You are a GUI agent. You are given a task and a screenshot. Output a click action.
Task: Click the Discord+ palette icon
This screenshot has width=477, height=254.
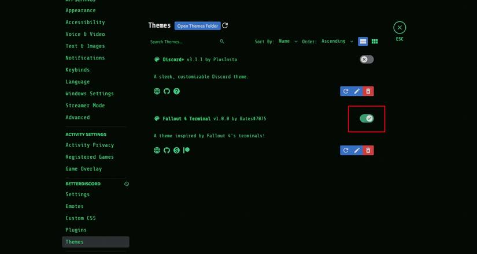coord(157,59)
